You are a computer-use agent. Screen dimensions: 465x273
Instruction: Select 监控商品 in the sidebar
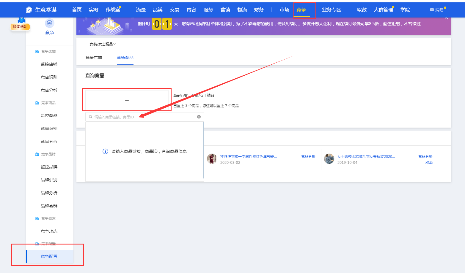(49, 115)
